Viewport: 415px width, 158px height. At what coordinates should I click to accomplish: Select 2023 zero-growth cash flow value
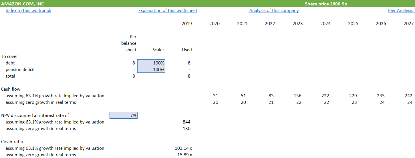(299, 102)
